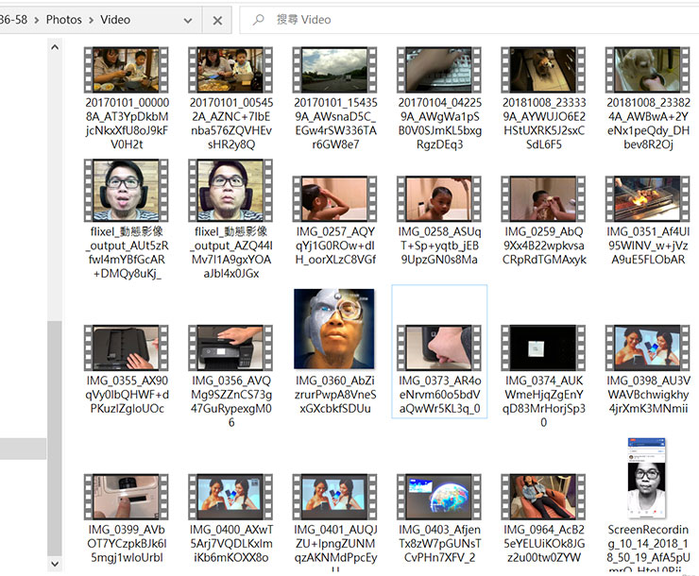Click the X button beside address bar
The height and width of the screenshot is (576, 699).
(217, 20)
